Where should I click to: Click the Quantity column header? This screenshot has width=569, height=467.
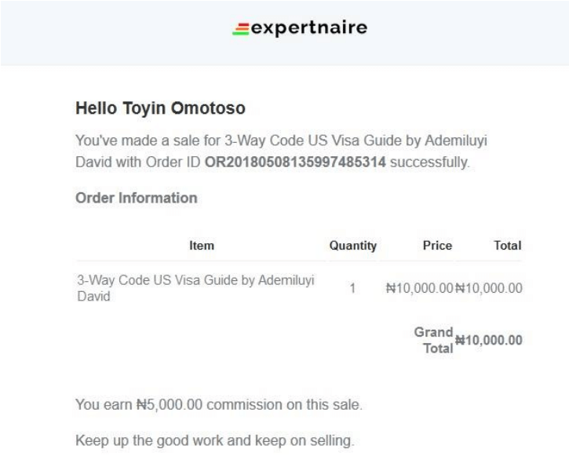point(352,246)
